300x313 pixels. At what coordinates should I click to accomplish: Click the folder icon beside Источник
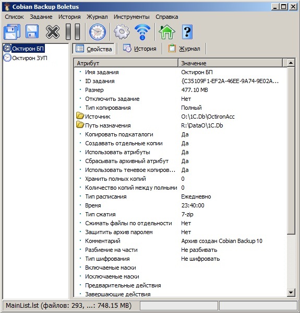click(80, 116)
